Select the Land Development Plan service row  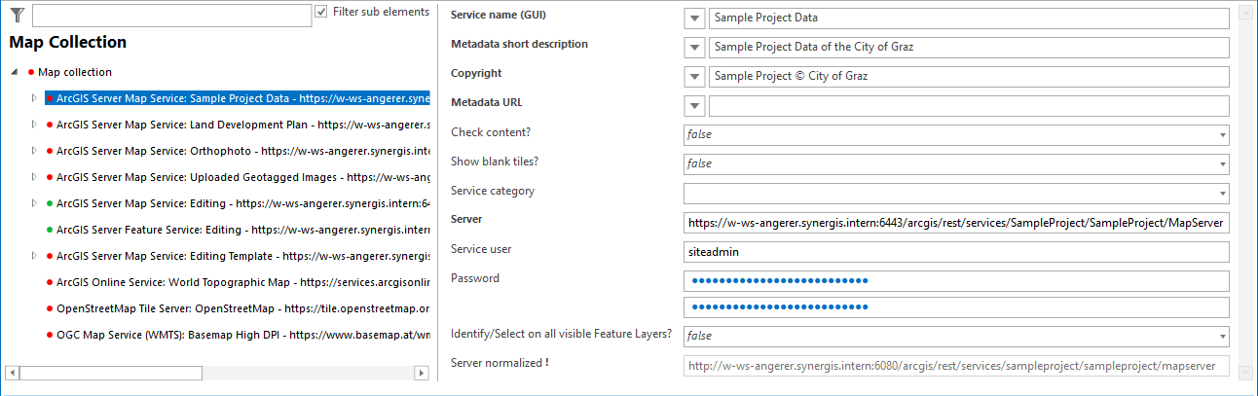pyautogui.click(x=238, y=125)
